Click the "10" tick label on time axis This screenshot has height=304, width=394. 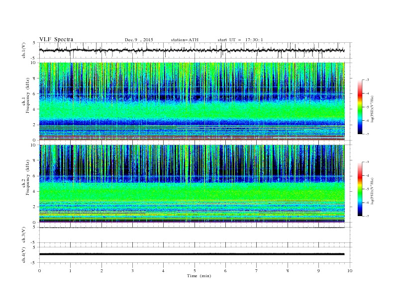[x=350, y=271]
